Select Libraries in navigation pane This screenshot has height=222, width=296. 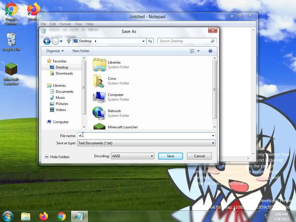point(59,86)
